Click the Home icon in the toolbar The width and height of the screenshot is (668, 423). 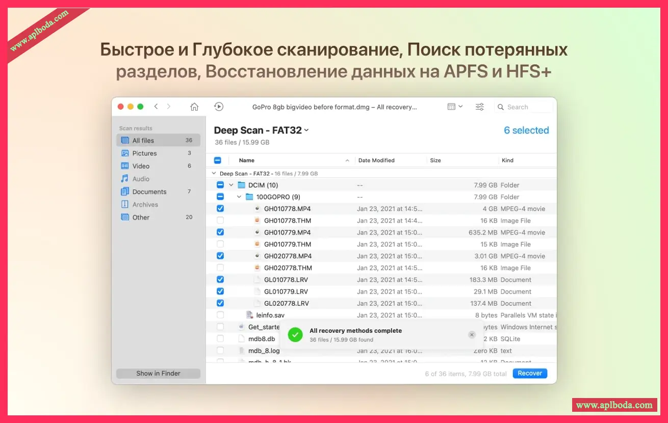194,107
